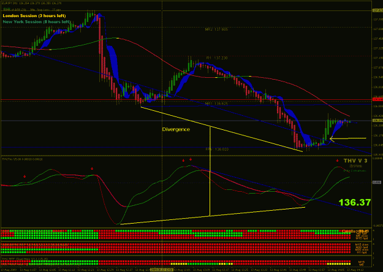
Task: Click the yellow squares in bottom-right cloud histogram
Action: coord(338,264)
